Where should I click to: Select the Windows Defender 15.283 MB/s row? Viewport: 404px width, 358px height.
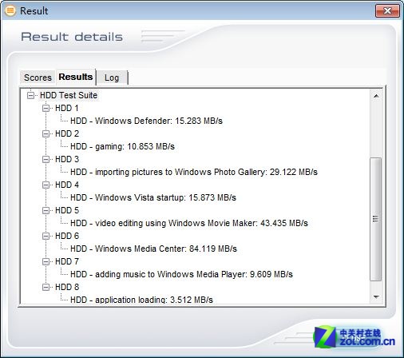[x=146, y=121]
